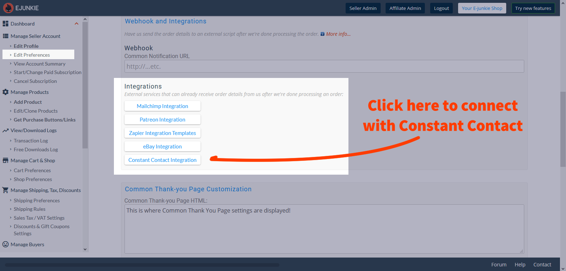This screenshot has height=271, width=566.
Task: Click the Dashboard grid icon in sidebar
Action: click(5, 24)
